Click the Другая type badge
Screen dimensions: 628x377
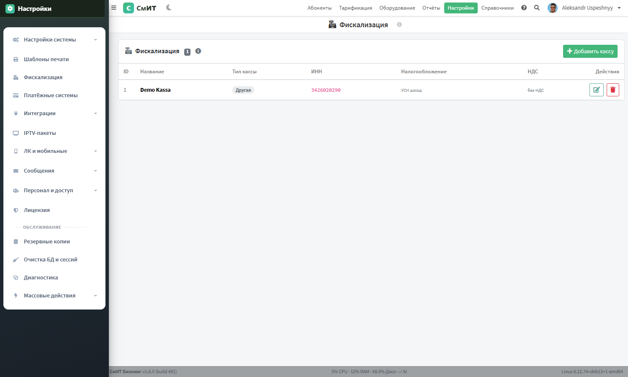point(243,90)
